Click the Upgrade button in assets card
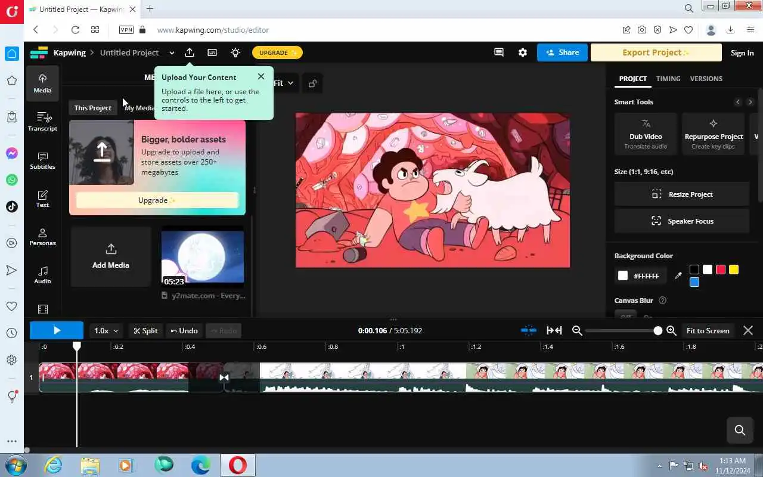 coord(157,200)
